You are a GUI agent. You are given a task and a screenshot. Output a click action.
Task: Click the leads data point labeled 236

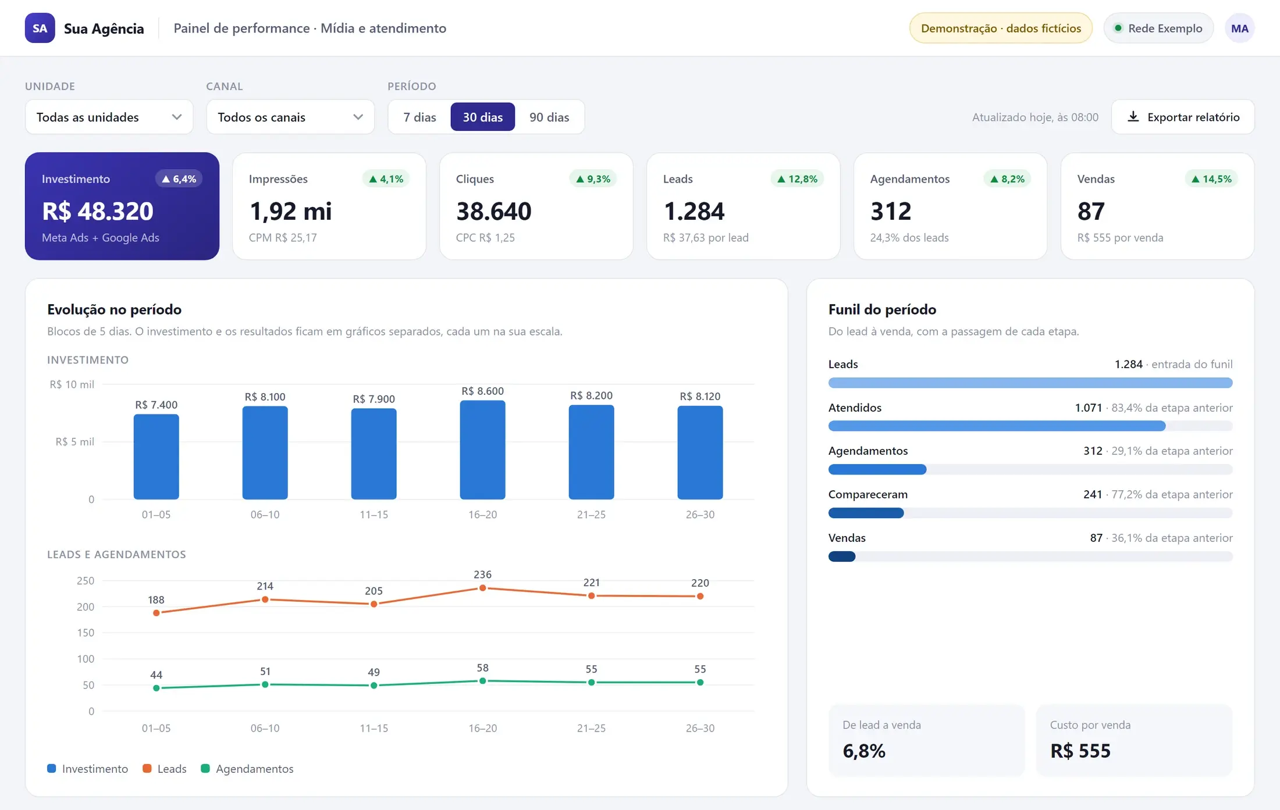point(482,588)
